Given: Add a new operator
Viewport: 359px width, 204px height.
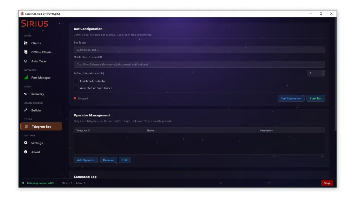Looking at the screenshot, I should click(x=85, y=160).
